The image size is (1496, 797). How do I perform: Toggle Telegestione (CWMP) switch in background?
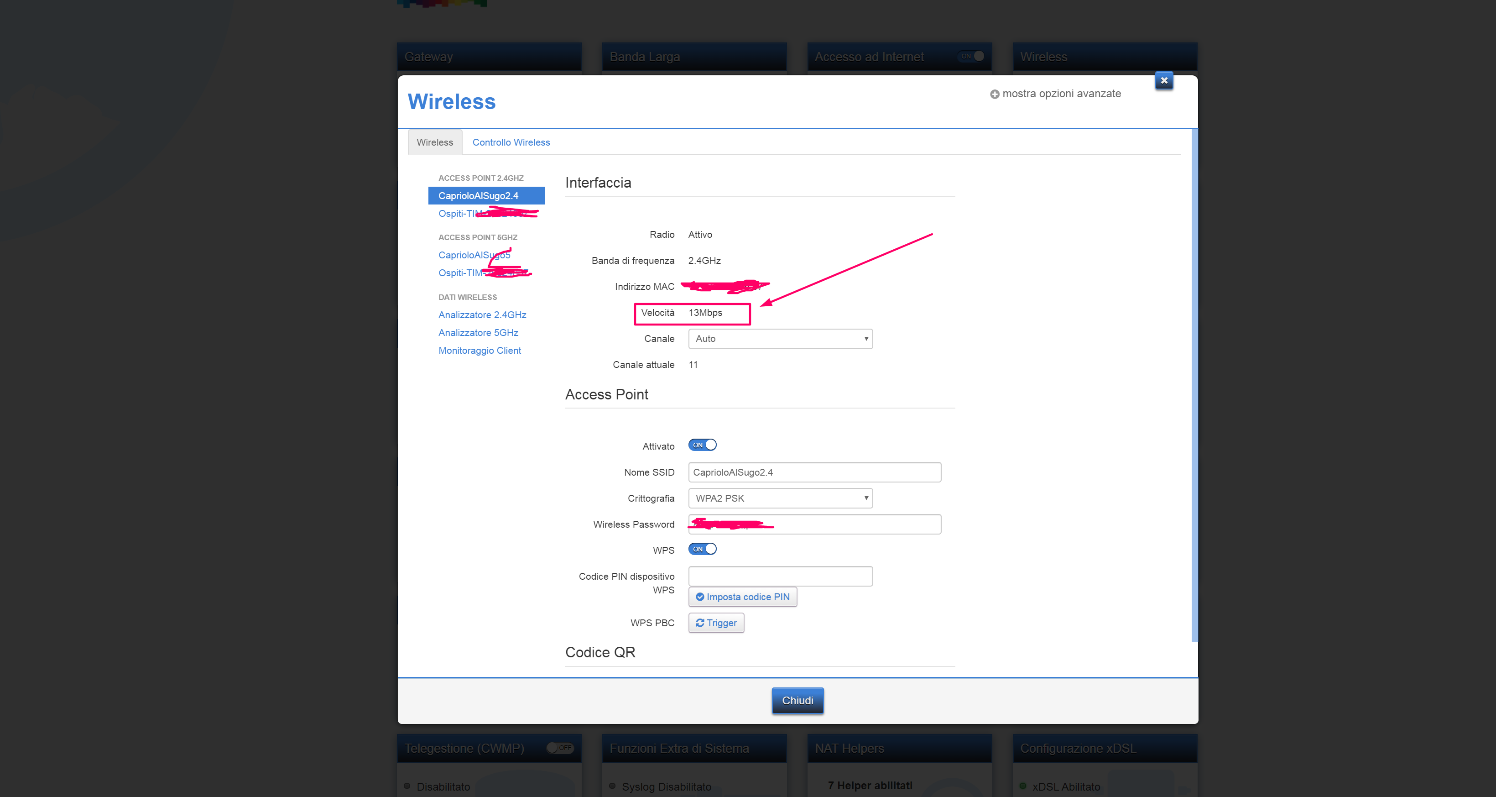(x=560, y=748)
